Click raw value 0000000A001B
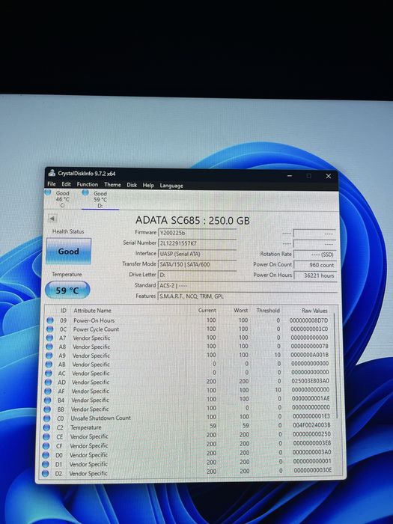 click(309, 355)
